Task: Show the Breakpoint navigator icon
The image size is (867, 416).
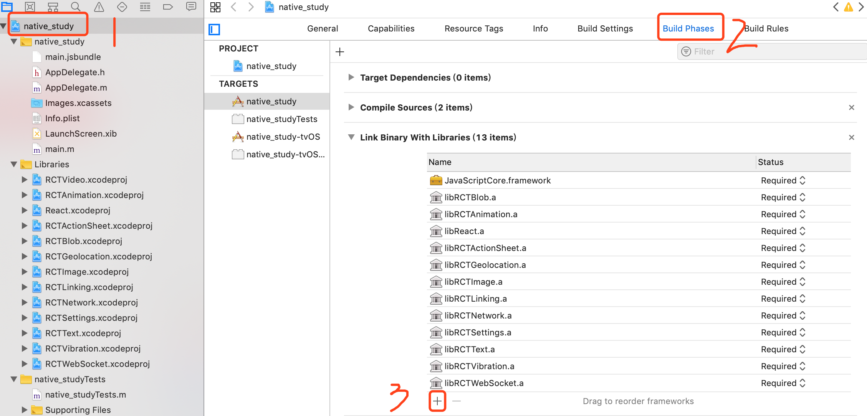Action: (x=168, y=7)
